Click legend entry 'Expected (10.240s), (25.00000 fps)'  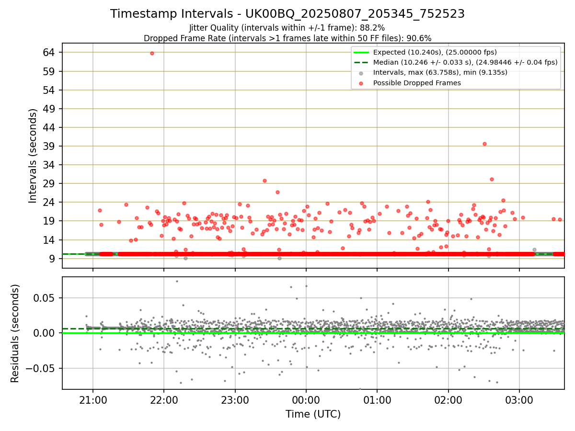coord(435,52)
